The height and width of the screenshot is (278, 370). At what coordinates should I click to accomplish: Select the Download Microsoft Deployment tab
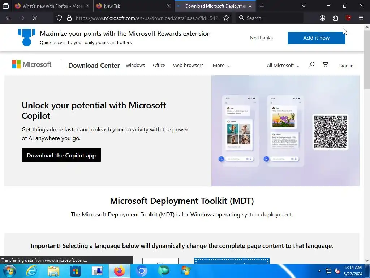(x=215, y=6)
